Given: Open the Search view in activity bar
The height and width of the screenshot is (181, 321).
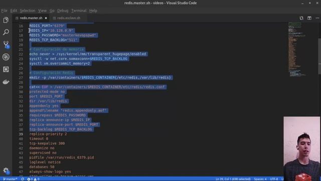Looking at the screenshot, I should 6,32.
